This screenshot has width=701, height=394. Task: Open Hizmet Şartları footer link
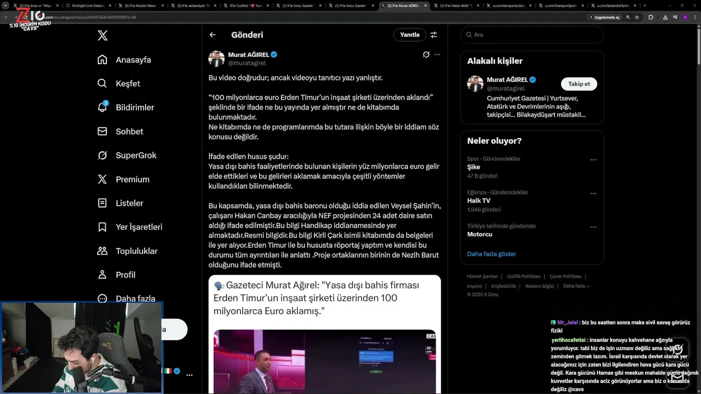pos(482,276)
